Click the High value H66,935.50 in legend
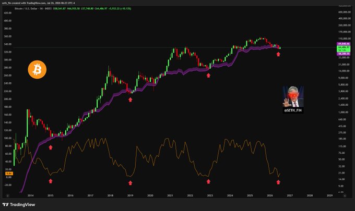This screenshot has width=355, height=211. [x=74, y=8]
